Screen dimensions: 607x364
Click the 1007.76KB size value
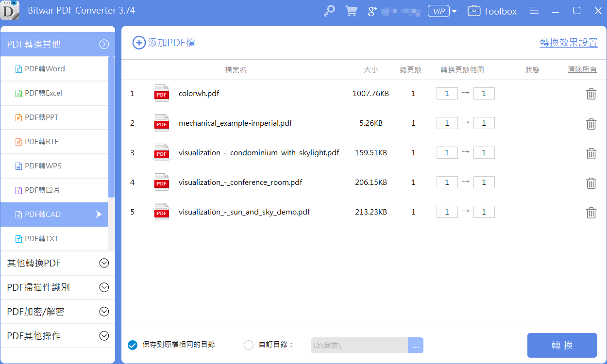(371, 94)
